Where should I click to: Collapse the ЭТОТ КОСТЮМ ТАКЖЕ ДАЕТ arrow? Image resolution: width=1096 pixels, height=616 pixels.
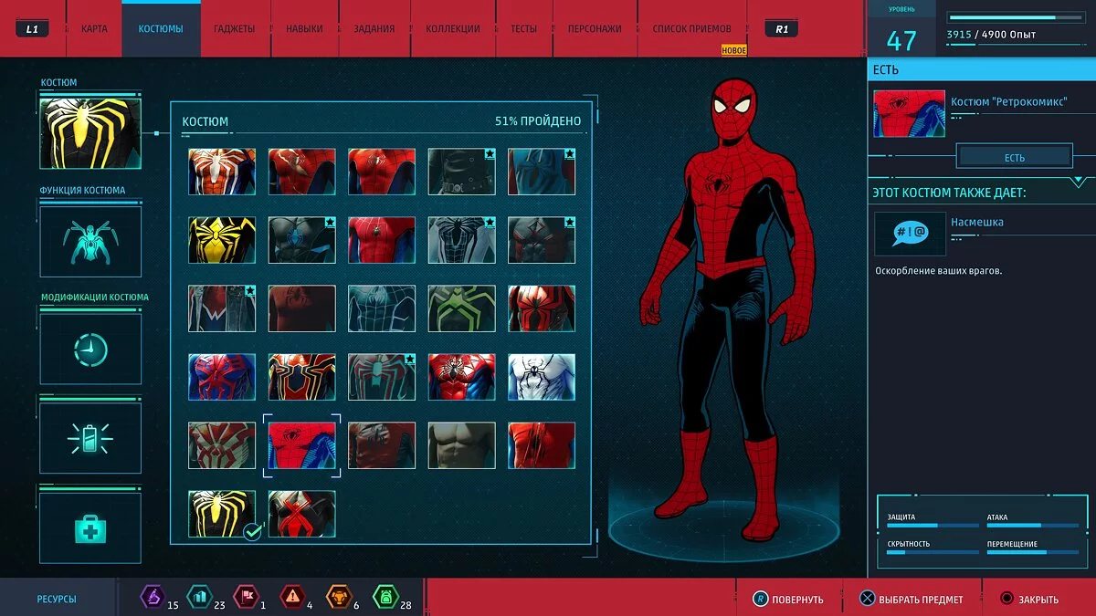click(x=1078, y=182)
